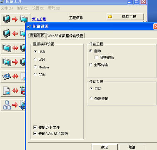Click the folder icon on 选择工程 button
This screenshot has height=150, width=157.
(x=110, y=17)
